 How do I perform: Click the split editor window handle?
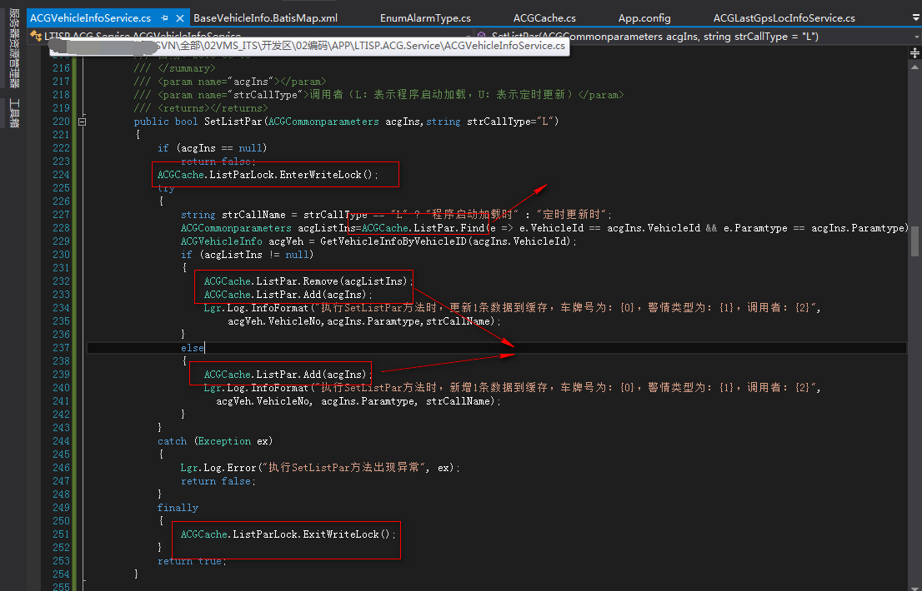tap(914, 53)
